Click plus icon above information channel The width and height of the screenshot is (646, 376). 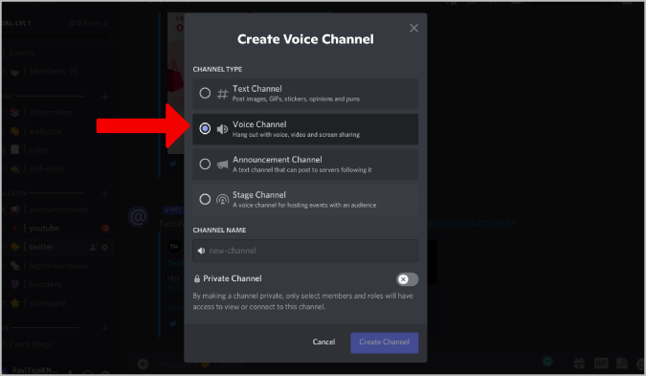105,97
